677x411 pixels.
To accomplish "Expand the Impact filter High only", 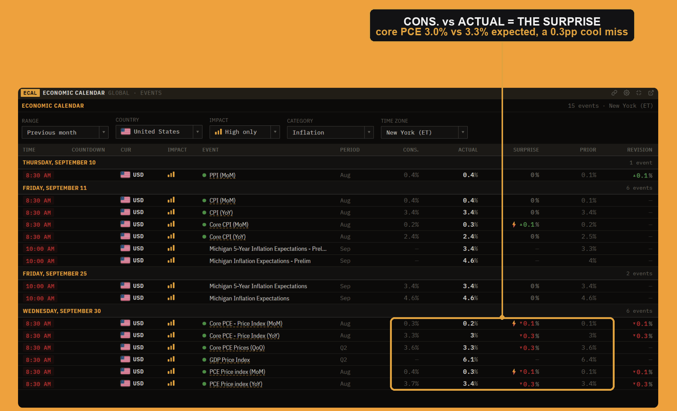I will click(x=245, y=132).
